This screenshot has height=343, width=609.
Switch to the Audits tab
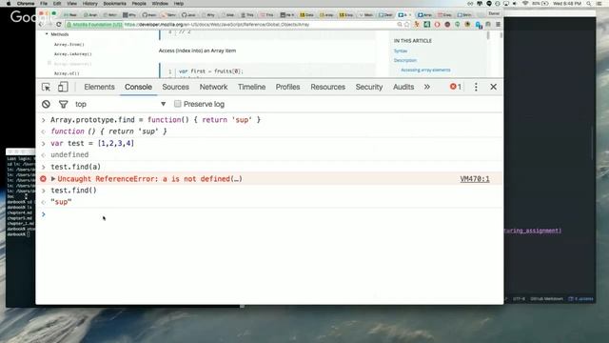pos(403,87)
